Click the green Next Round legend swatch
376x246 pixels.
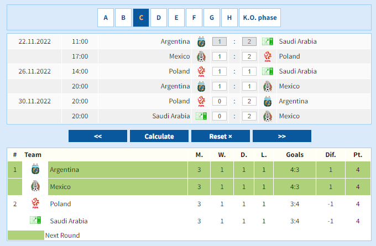click(x=25, y=235)
